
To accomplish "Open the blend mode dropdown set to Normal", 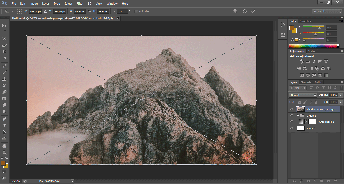I will 303,95.
